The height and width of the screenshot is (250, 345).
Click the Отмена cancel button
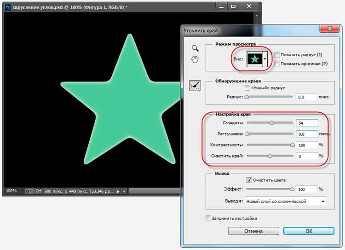[253, 231]
